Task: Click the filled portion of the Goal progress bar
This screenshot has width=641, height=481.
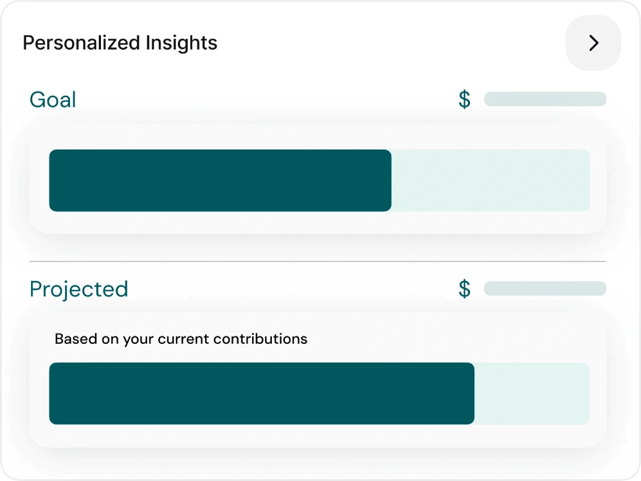Action: click(x=220, y=180)
